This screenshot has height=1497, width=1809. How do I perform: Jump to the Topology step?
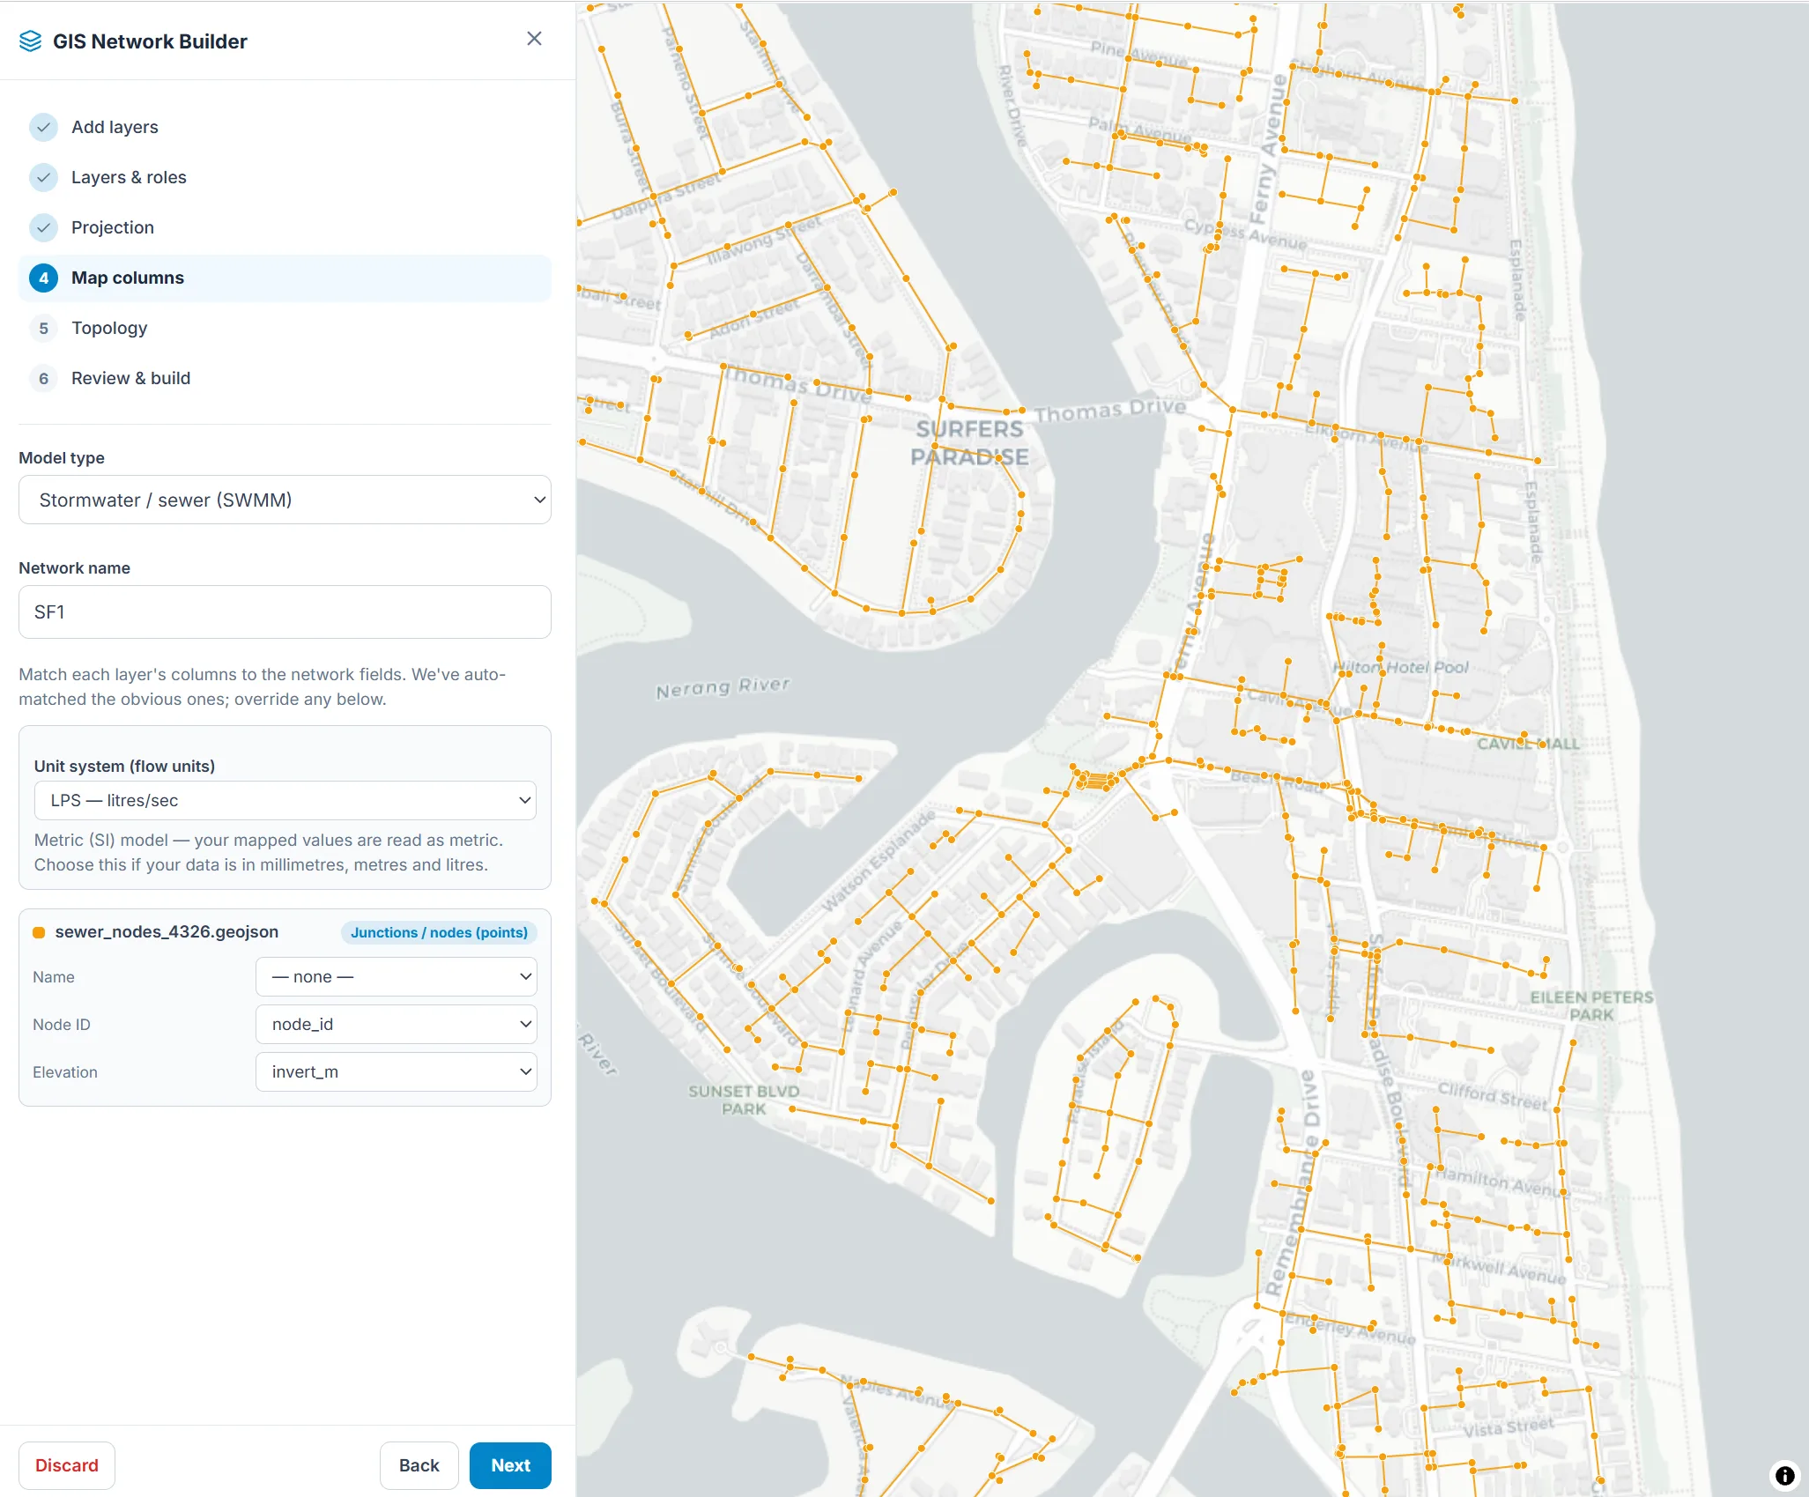[x=285, y=328]
